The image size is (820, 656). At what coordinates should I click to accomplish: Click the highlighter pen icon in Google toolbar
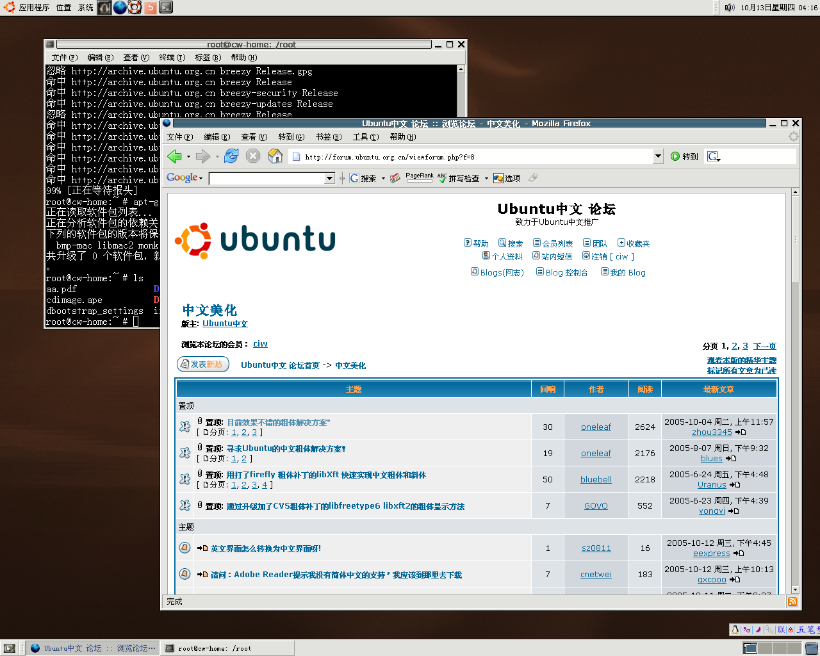point(532,178)
